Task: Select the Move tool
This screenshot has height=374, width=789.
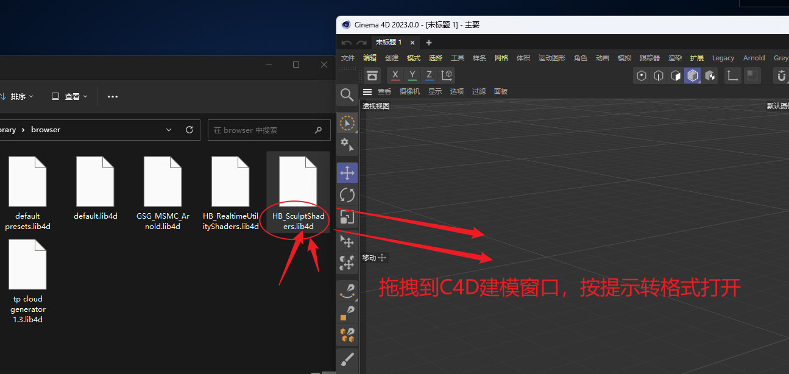Action: (347, 173)
